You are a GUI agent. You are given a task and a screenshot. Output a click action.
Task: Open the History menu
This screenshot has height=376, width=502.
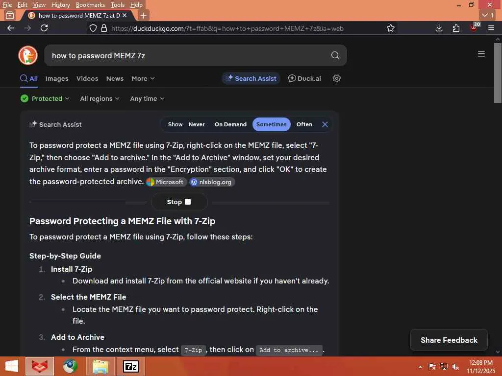pyautogui.click(x=60, y=5)
